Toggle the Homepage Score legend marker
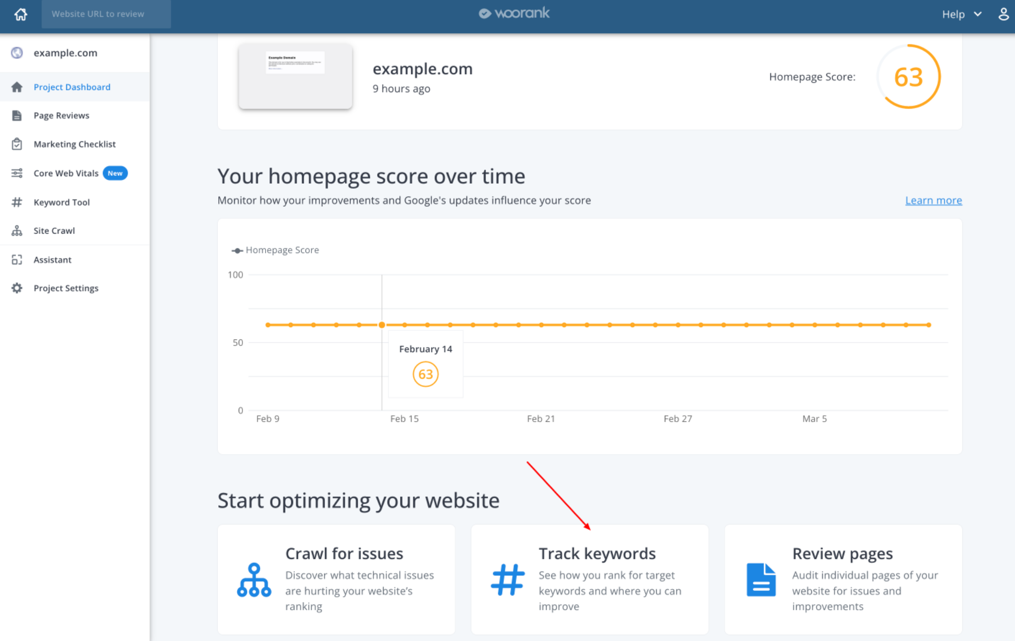The image size is (1015, 641). click(237, 250)
